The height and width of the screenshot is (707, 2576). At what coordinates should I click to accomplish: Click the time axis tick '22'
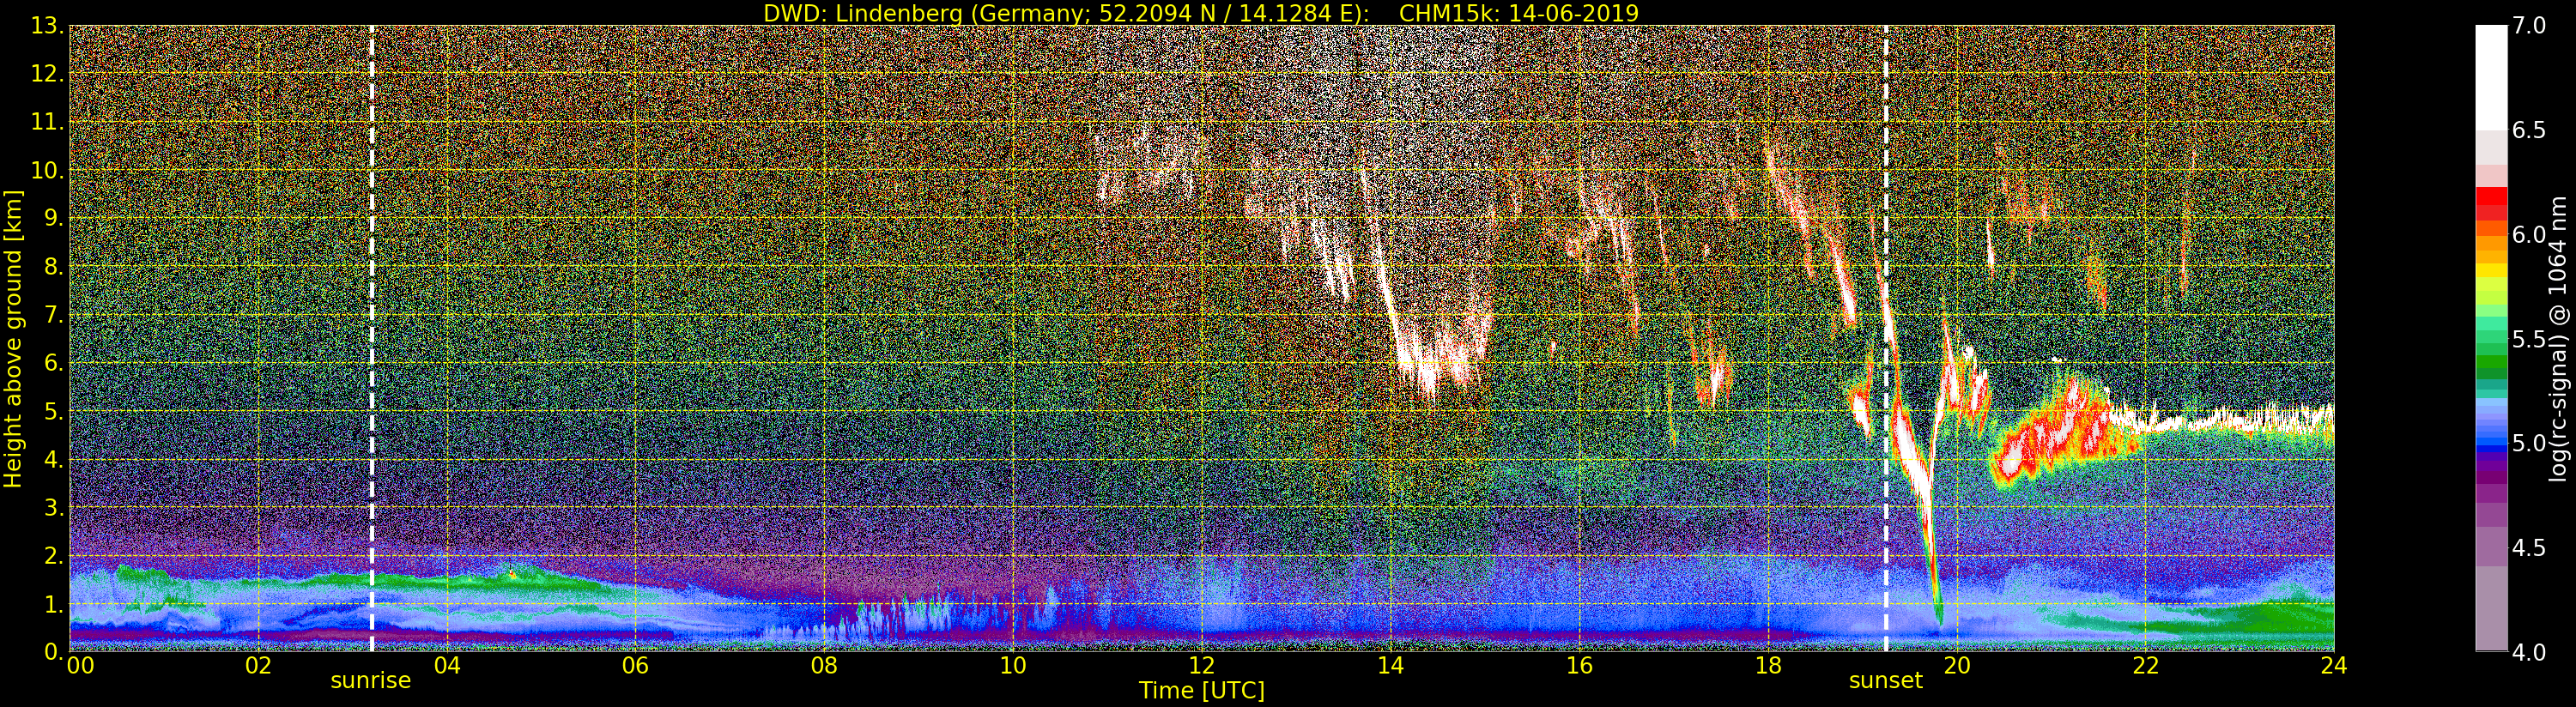pyautogui.click(x=2145, y=665)
